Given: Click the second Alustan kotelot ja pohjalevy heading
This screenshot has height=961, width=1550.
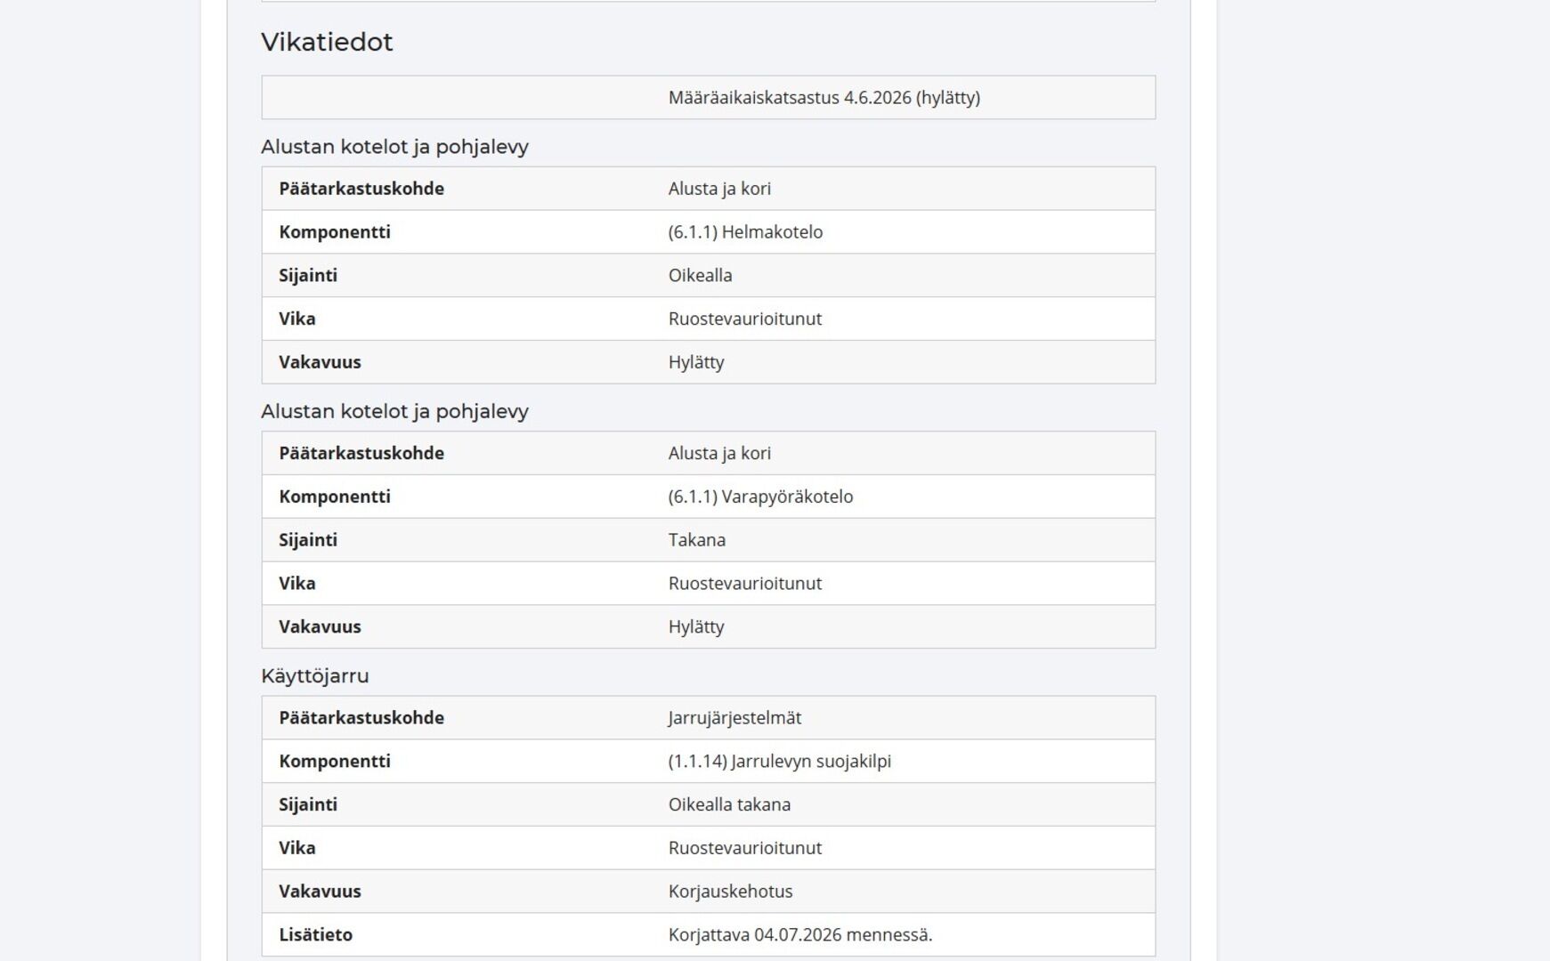Looking at the screenshot, I should 394,411.
